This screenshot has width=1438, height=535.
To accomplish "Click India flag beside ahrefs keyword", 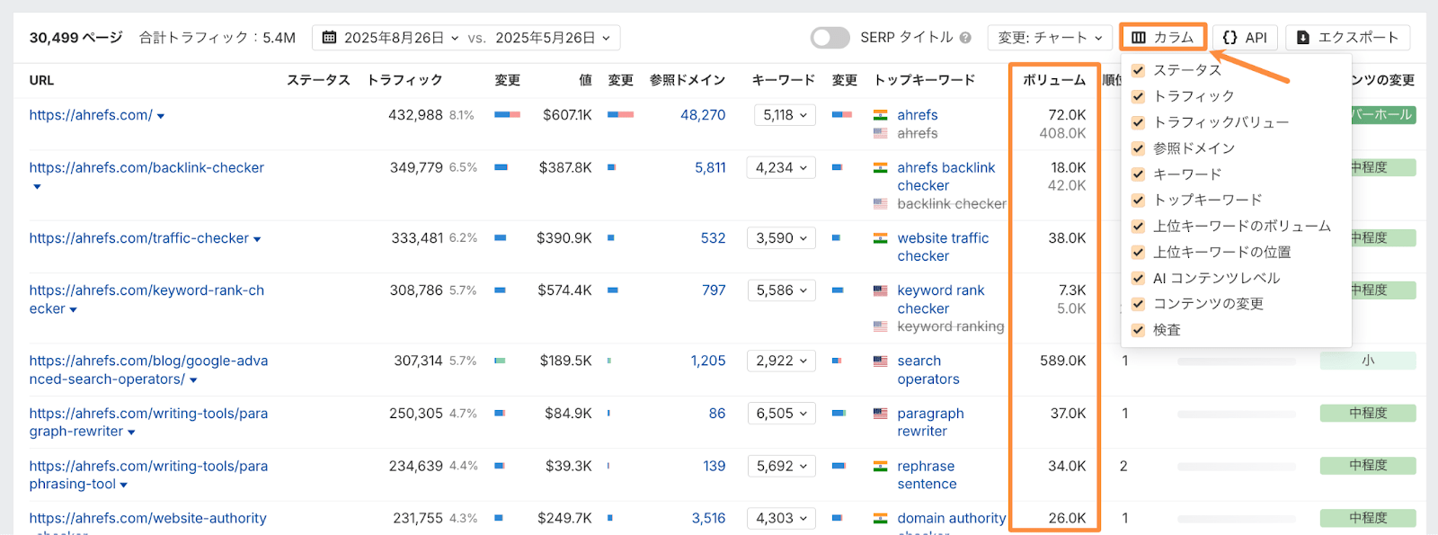I will pyautogui.click(x=881, y=115).
